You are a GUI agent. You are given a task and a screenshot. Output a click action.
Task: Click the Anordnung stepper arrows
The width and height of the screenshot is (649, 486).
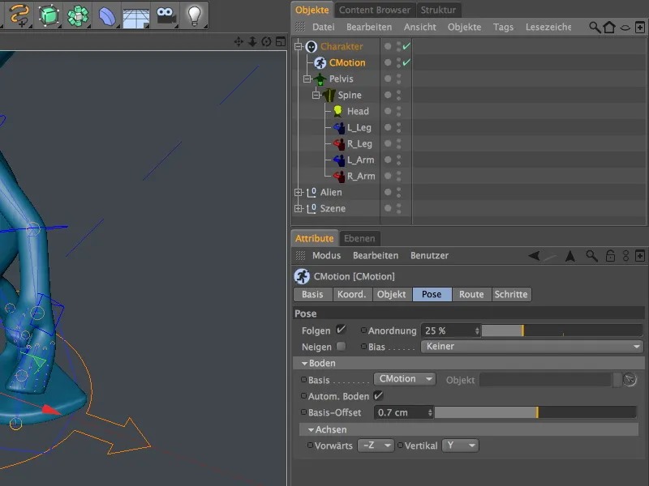pyautogui.click(x=477, y=330)
